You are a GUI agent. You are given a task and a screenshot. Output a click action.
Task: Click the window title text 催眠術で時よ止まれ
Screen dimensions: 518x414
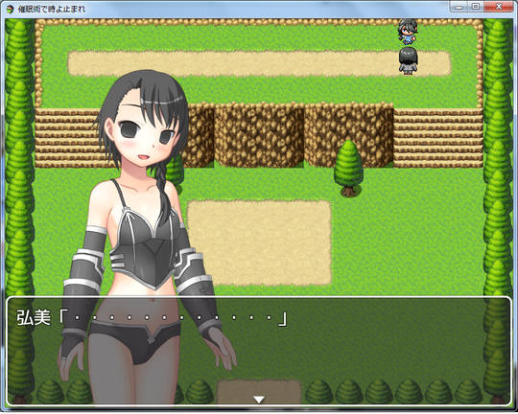click(52, 10)
